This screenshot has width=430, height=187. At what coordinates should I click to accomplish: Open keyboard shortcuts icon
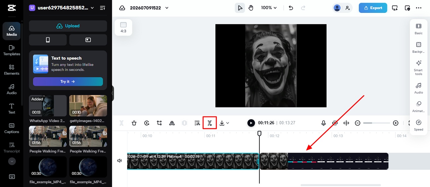[12, 176]
